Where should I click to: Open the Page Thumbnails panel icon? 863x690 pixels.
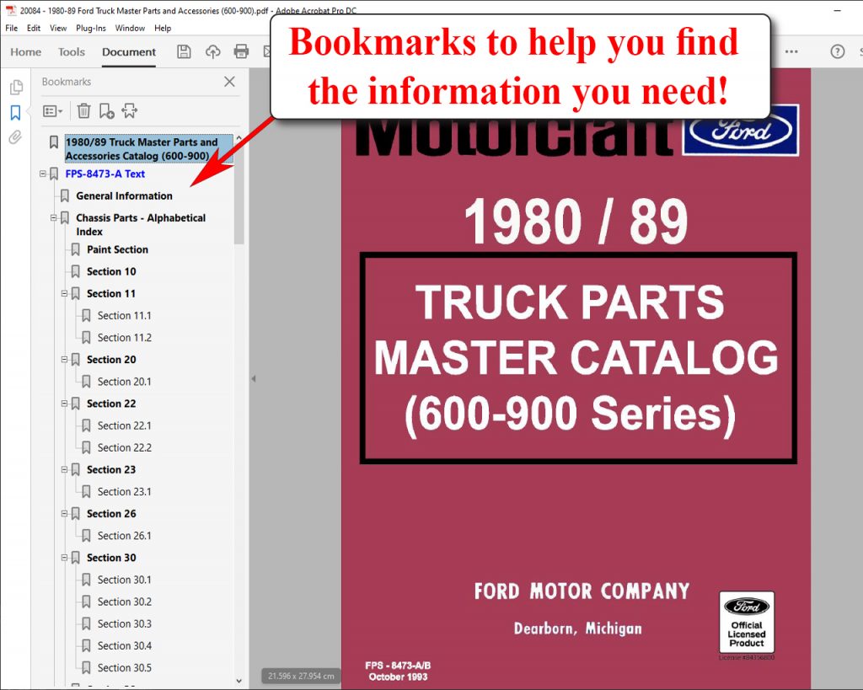click(x=15, y=87)
